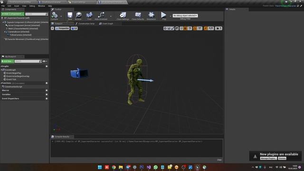Open Help menu
304x171 pixels.
(x=50, y=6)
